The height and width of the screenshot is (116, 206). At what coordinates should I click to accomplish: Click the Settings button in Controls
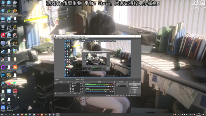coord(135,91)
